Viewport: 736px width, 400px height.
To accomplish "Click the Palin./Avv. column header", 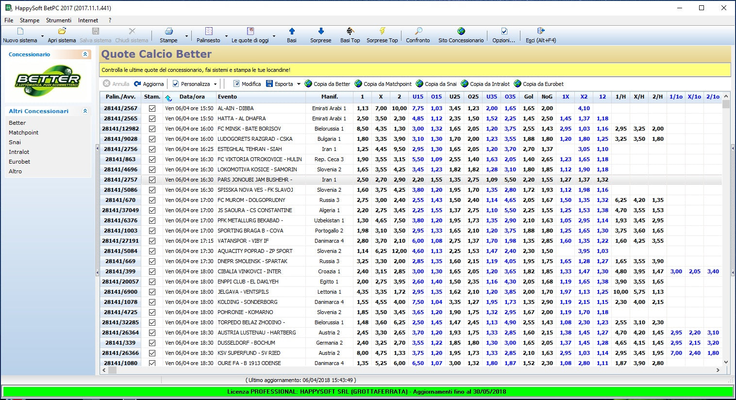I will pyautogui.click(x=121, y=97).
